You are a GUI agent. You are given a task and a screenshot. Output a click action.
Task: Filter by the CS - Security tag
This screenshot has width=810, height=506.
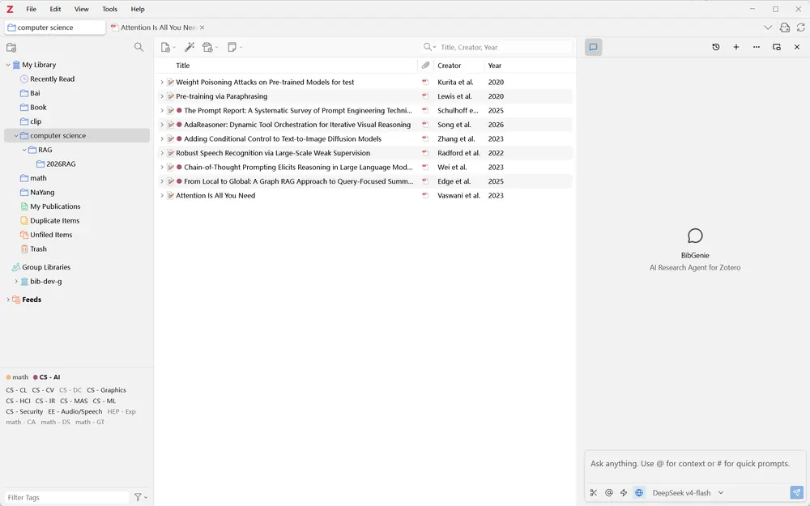pyautogui.click(x=25, y=411)
